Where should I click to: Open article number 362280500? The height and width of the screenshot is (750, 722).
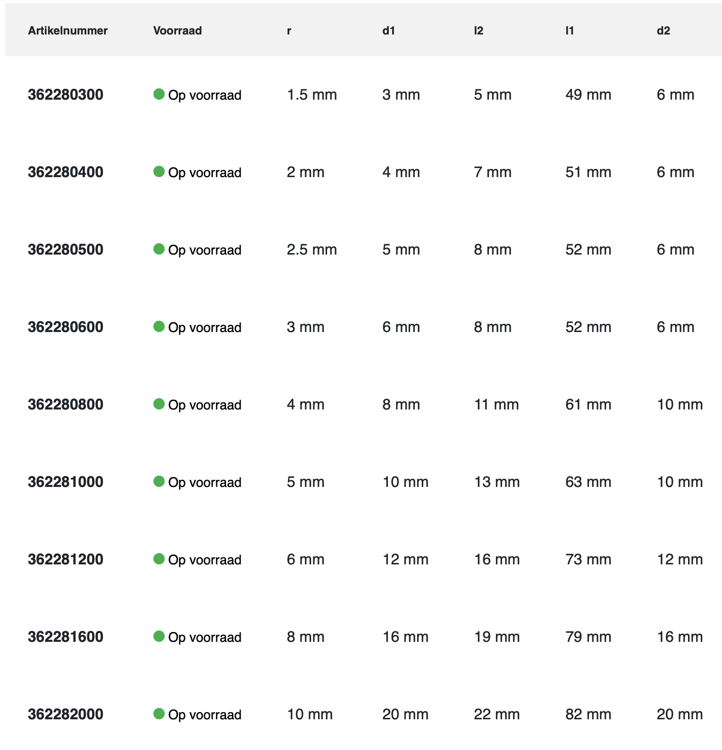click(x=66, y=250)
